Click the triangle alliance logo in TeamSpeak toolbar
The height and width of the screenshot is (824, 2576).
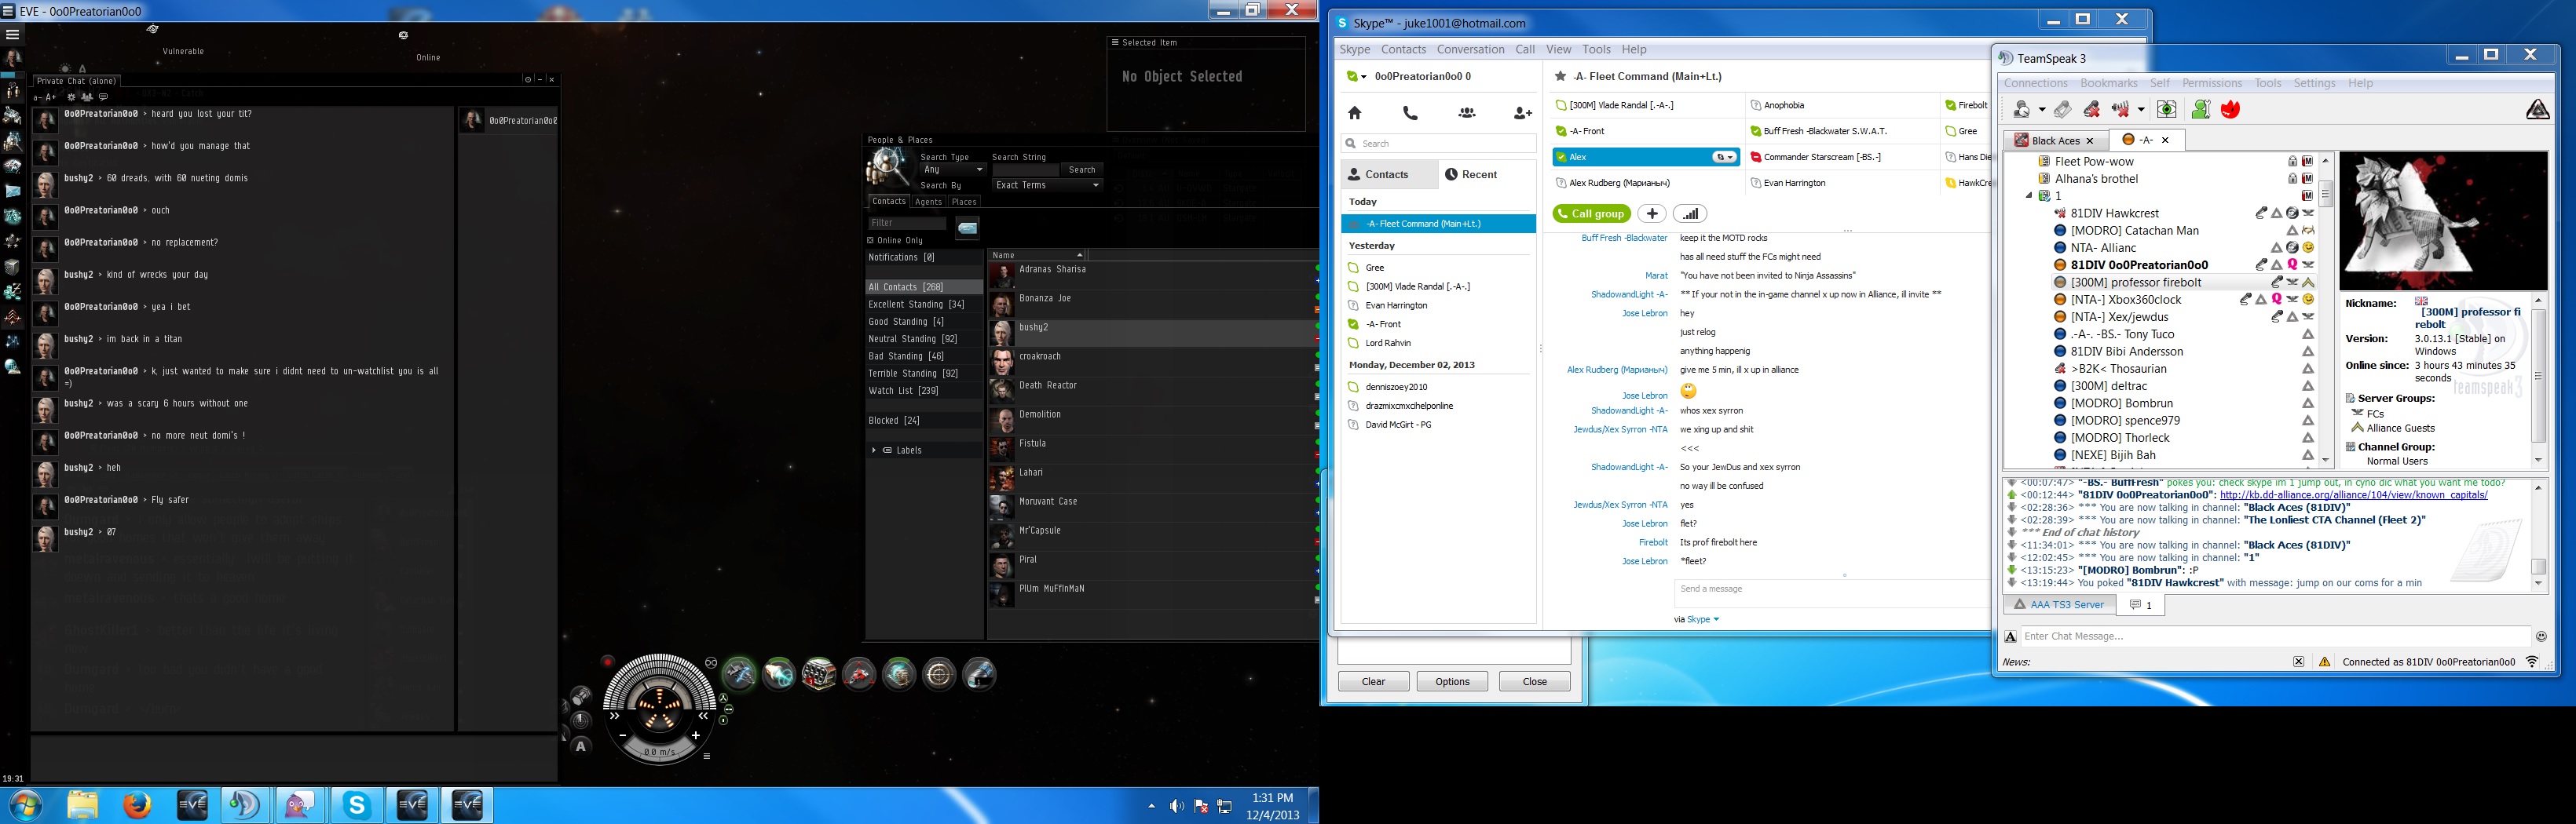2537,110
